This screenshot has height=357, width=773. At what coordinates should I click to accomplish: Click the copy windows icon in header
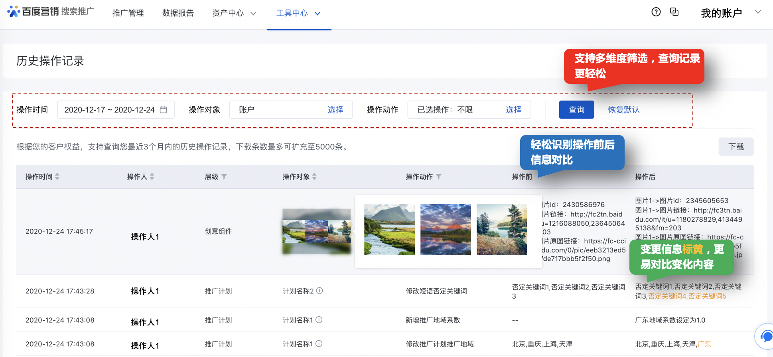click(674, 12)
